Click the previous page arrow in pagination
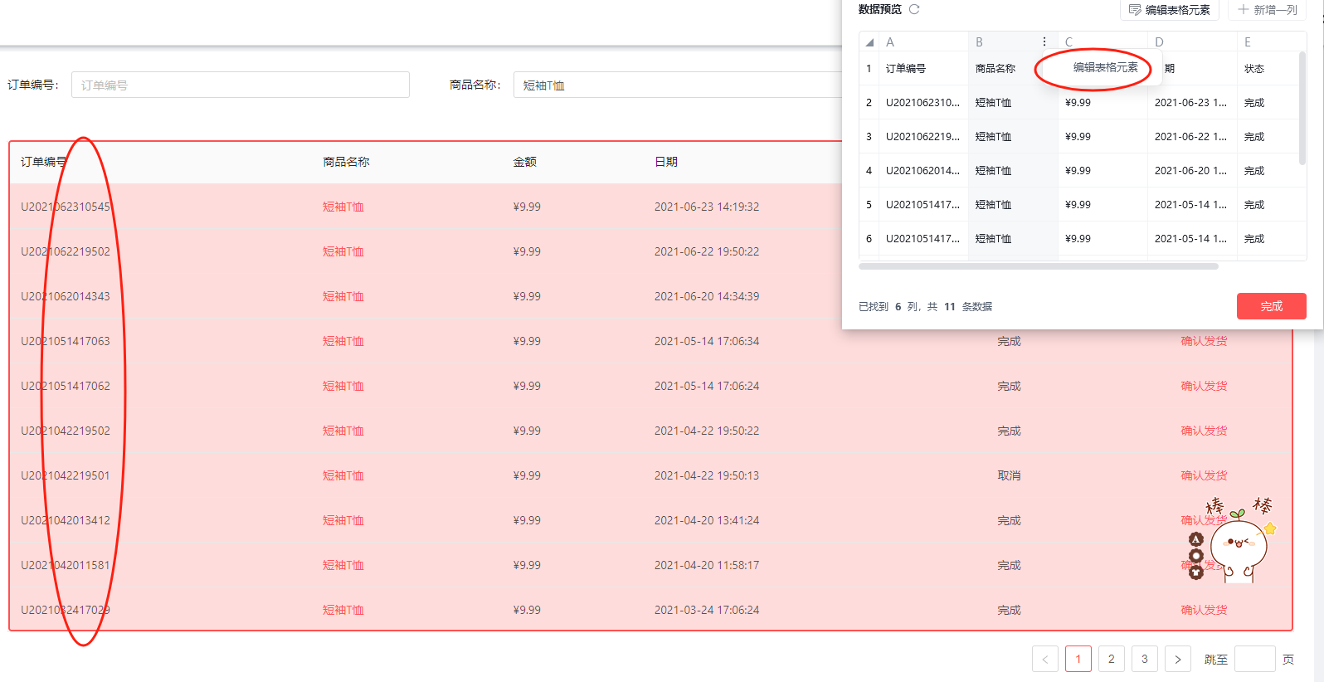Screen dimensions: 1324x682 (x=1045, y=660)
